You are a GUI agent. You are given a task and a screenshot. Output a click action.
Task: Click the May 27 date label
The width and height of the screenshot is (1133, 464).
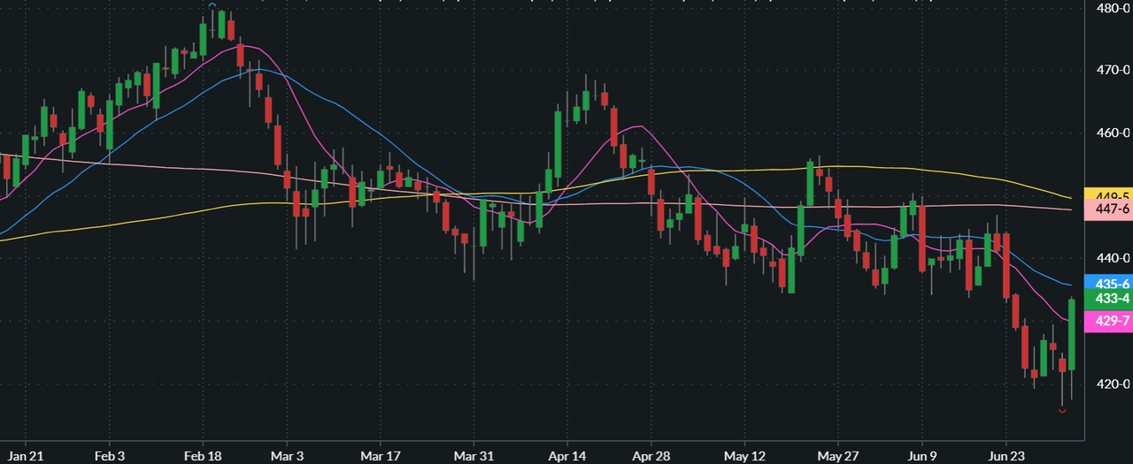pyautogui.click(x=837, y=454)
